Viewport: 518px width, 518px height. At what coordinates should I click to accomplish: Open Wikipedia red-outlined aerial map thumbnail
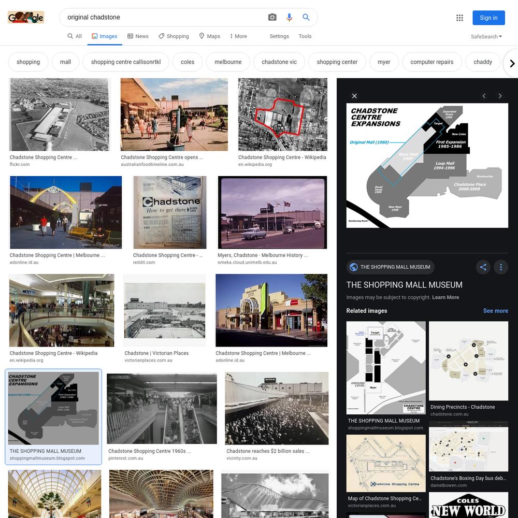283,114
